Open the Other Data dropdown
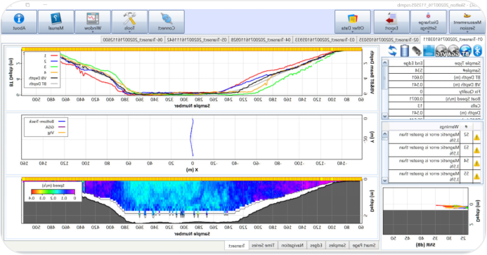 [353, 22]
